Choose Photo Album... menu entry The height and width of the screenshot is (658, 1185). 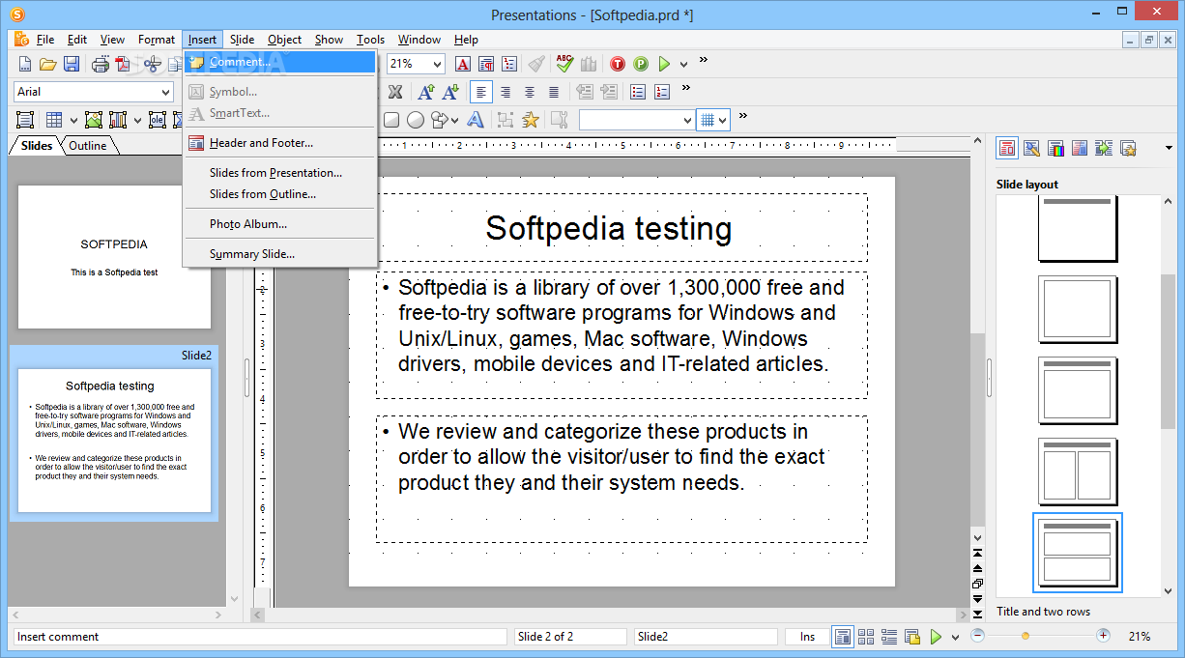coord(279,224)
